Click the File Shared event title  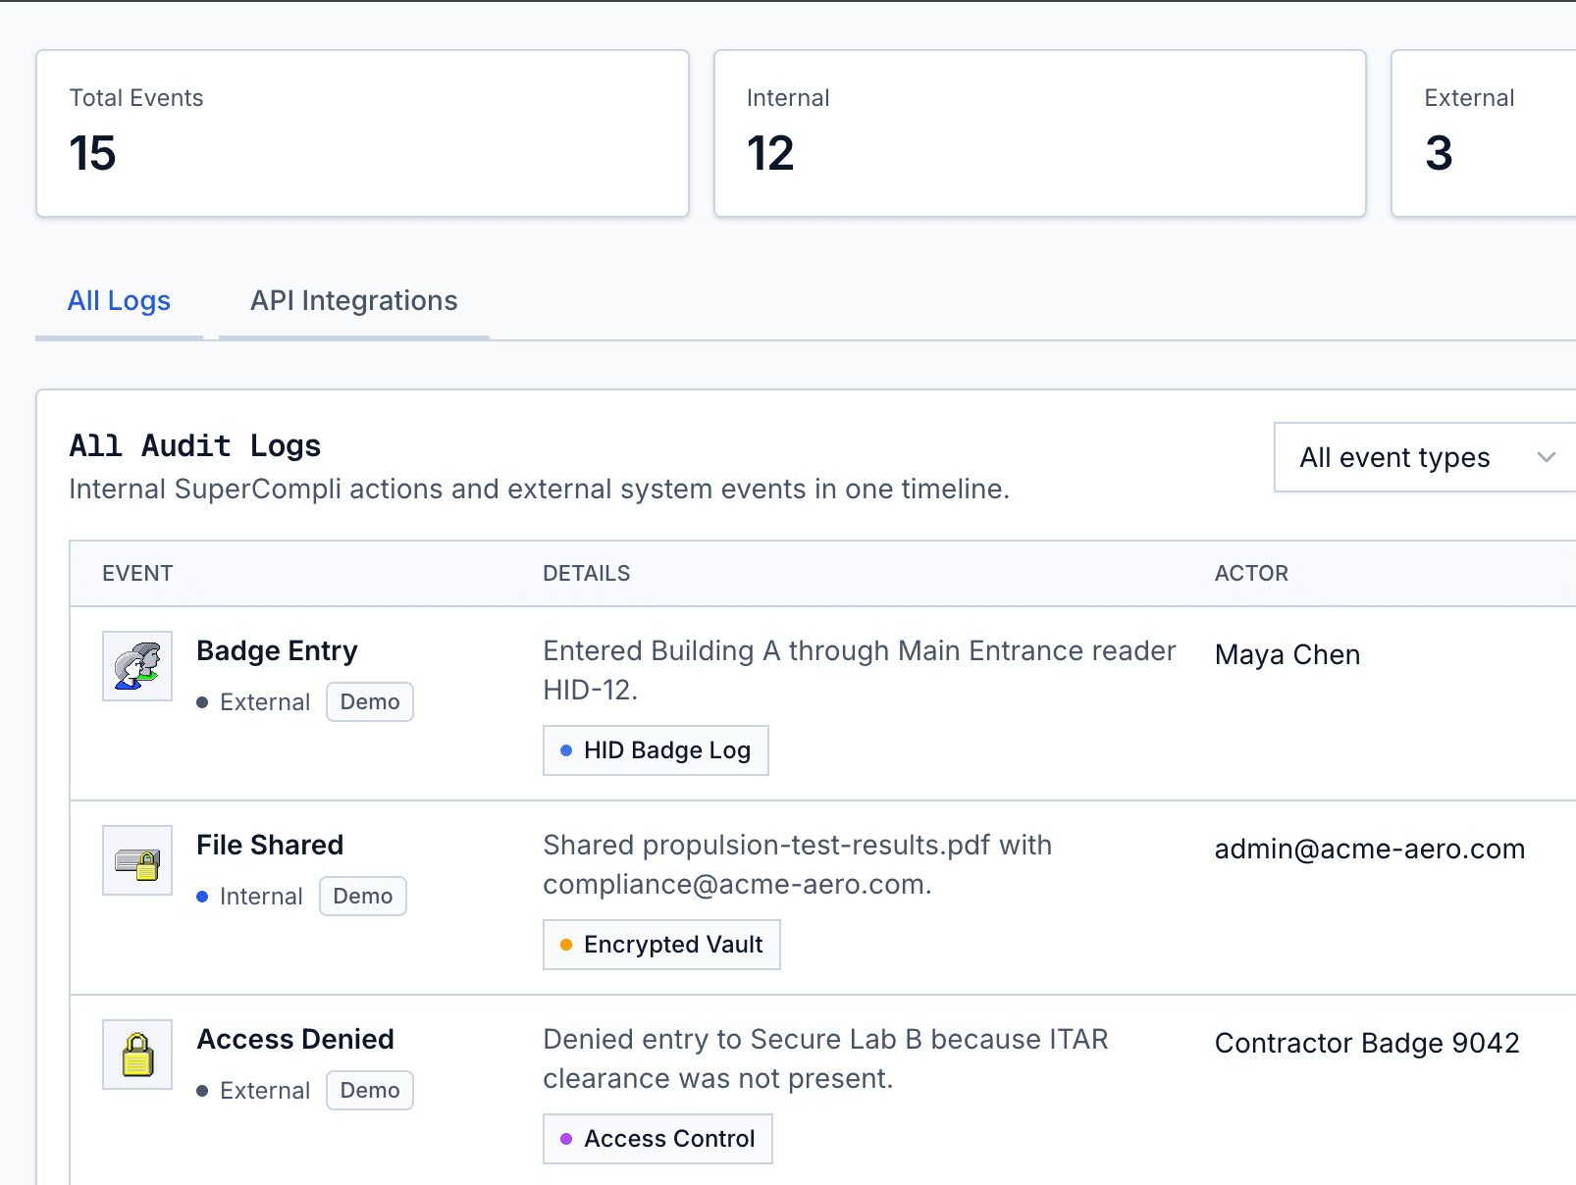(x=270, y=846)
